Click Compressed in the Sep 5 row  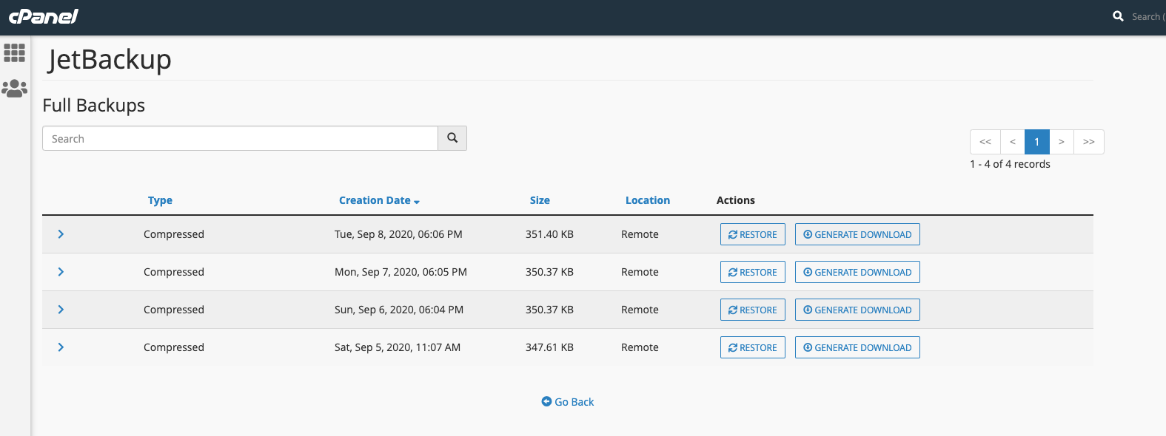pyautogui.click(x=174, y=347)
